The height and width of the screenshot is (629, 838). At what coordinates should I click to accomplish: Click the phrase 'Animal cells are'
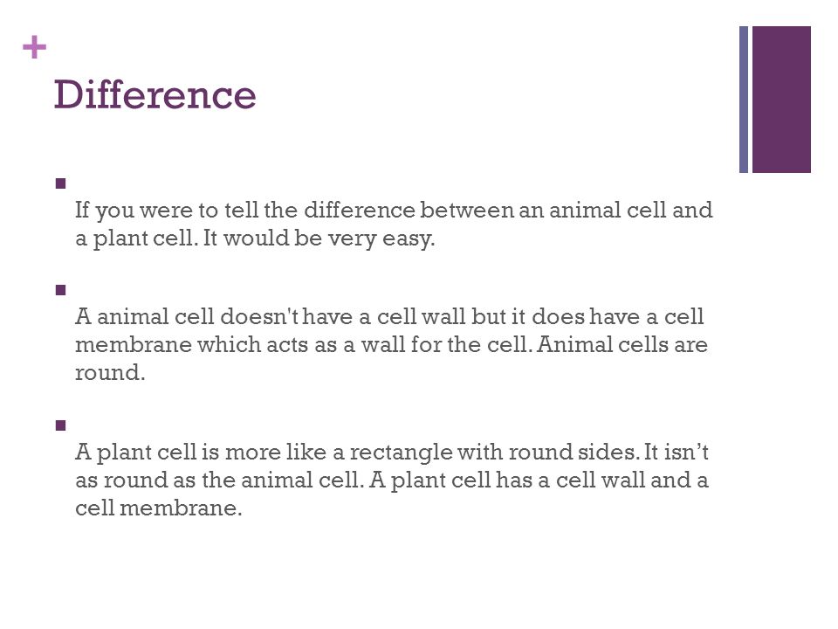click(x=622, y=344)
